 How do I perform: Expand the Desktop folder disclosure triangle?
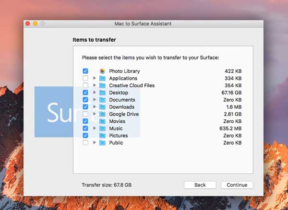(95, 92)
